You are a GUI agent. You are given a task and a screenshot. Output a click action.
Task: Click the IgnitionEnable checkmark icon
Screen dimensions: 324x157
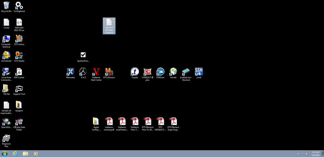pyautogui.click(x=83, y=55)
